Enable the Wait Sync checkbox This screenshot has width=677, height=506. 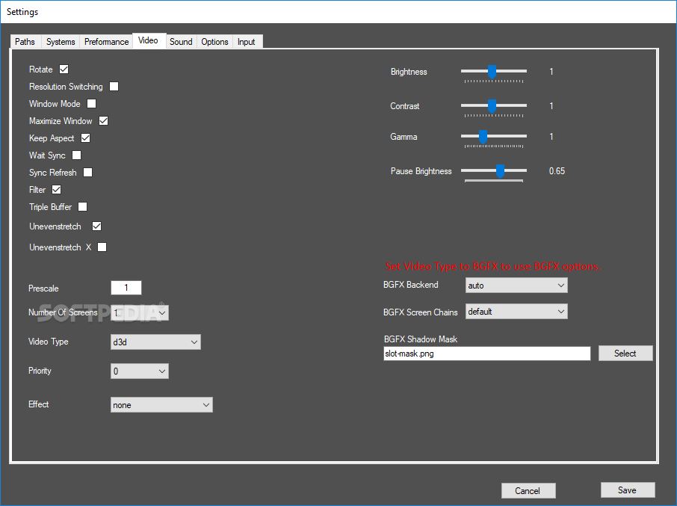(76, 155)
